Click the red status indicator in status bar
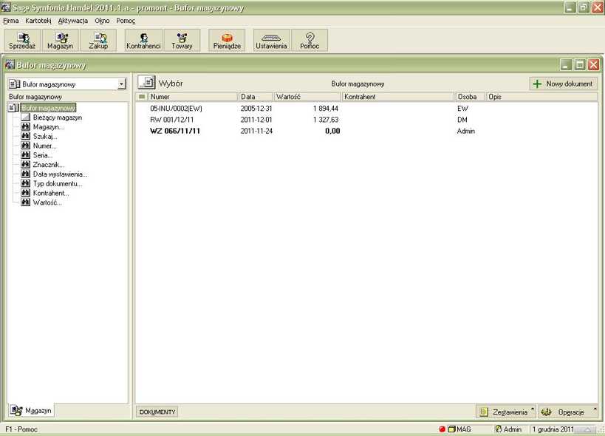605x436 pixels. 442,429
